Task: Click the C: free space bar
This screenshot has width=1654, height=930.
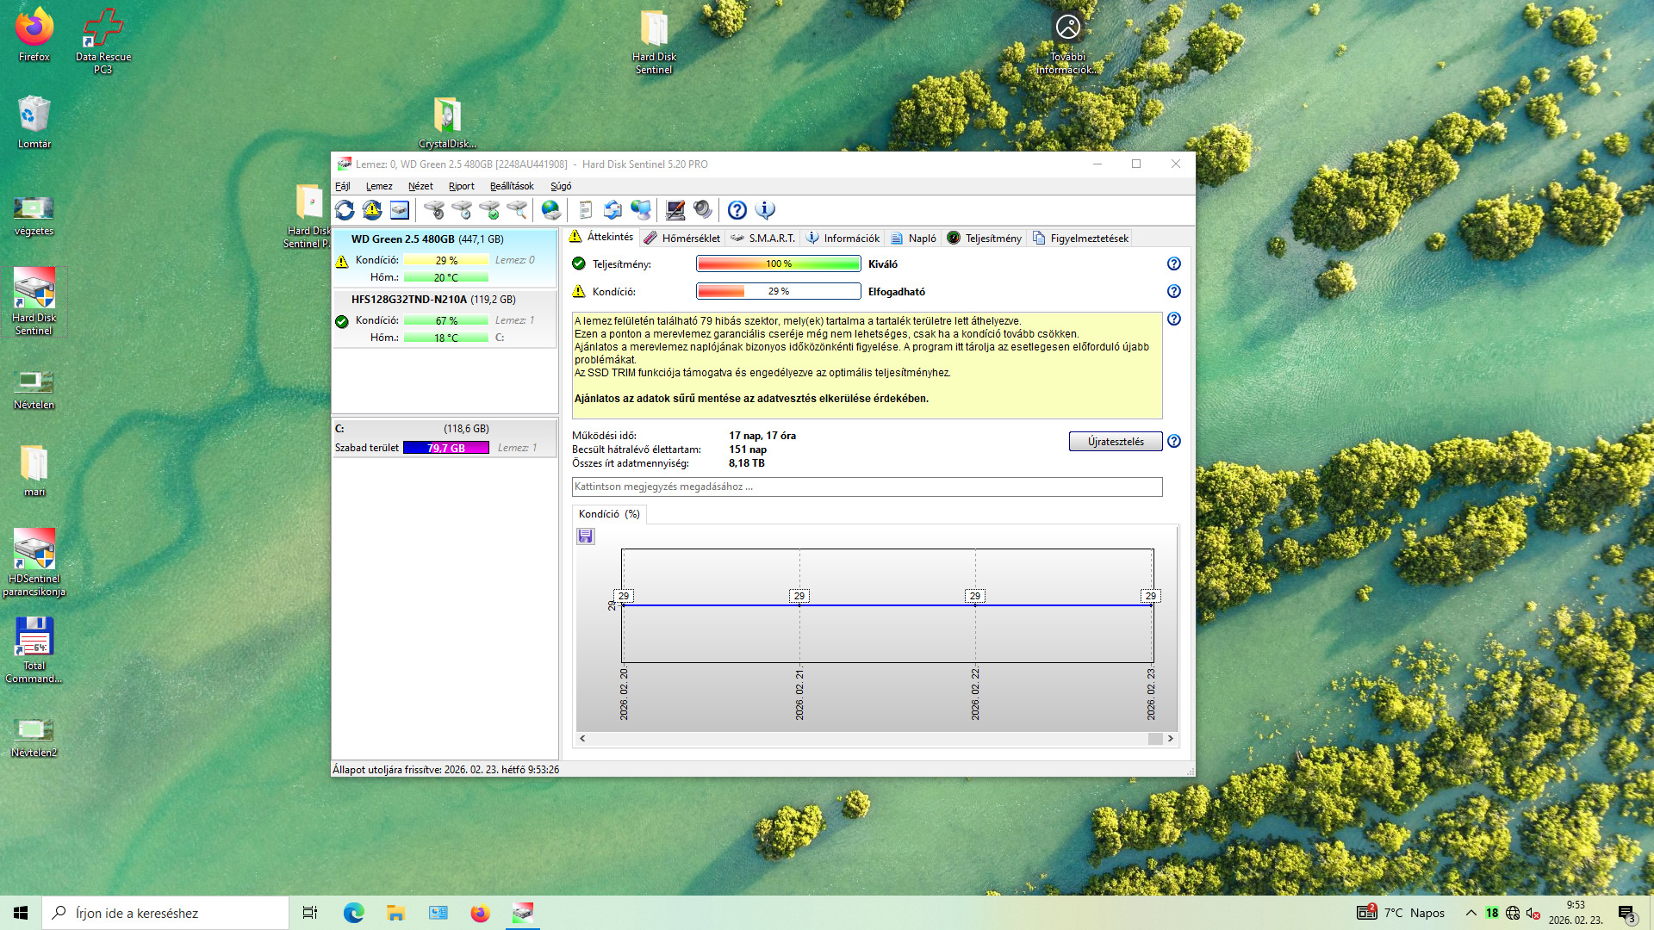Action: (446, 448)
